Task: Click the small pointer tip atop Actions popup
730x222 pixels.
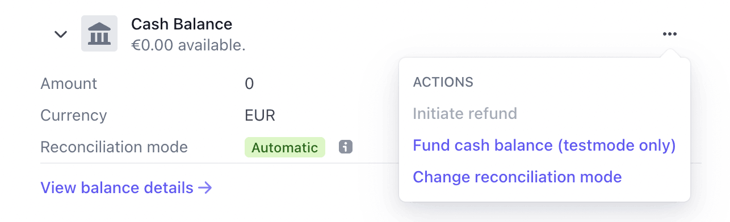Action: tap(670, 54)
